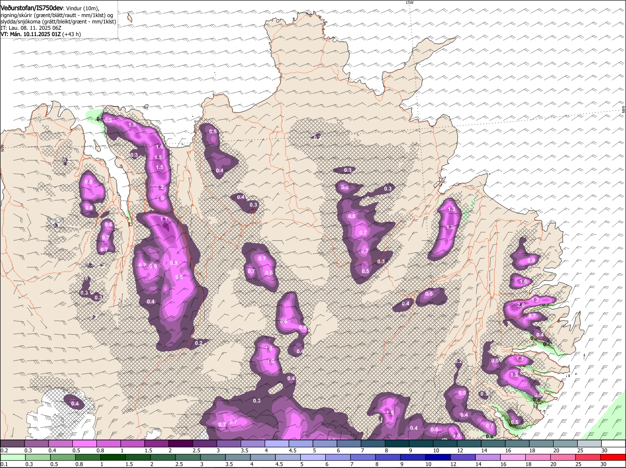626x468 pixels.
Task: Pick upper scale dark purple swatch between 2 and 2.5
Action: [x=180, y=444]
